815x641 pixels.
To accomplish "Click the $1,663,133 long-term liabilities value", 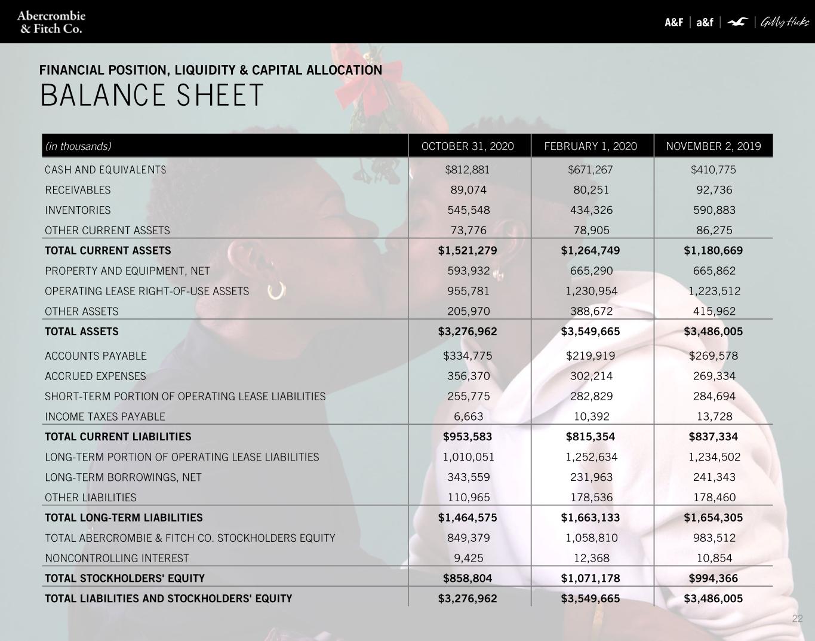I will (x=591, y=517).
